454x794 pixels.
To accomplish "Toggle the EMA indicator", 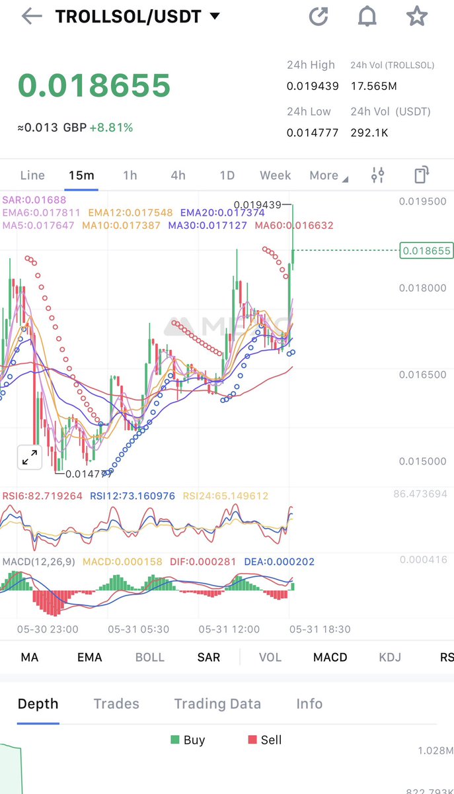I will [90, 657].
